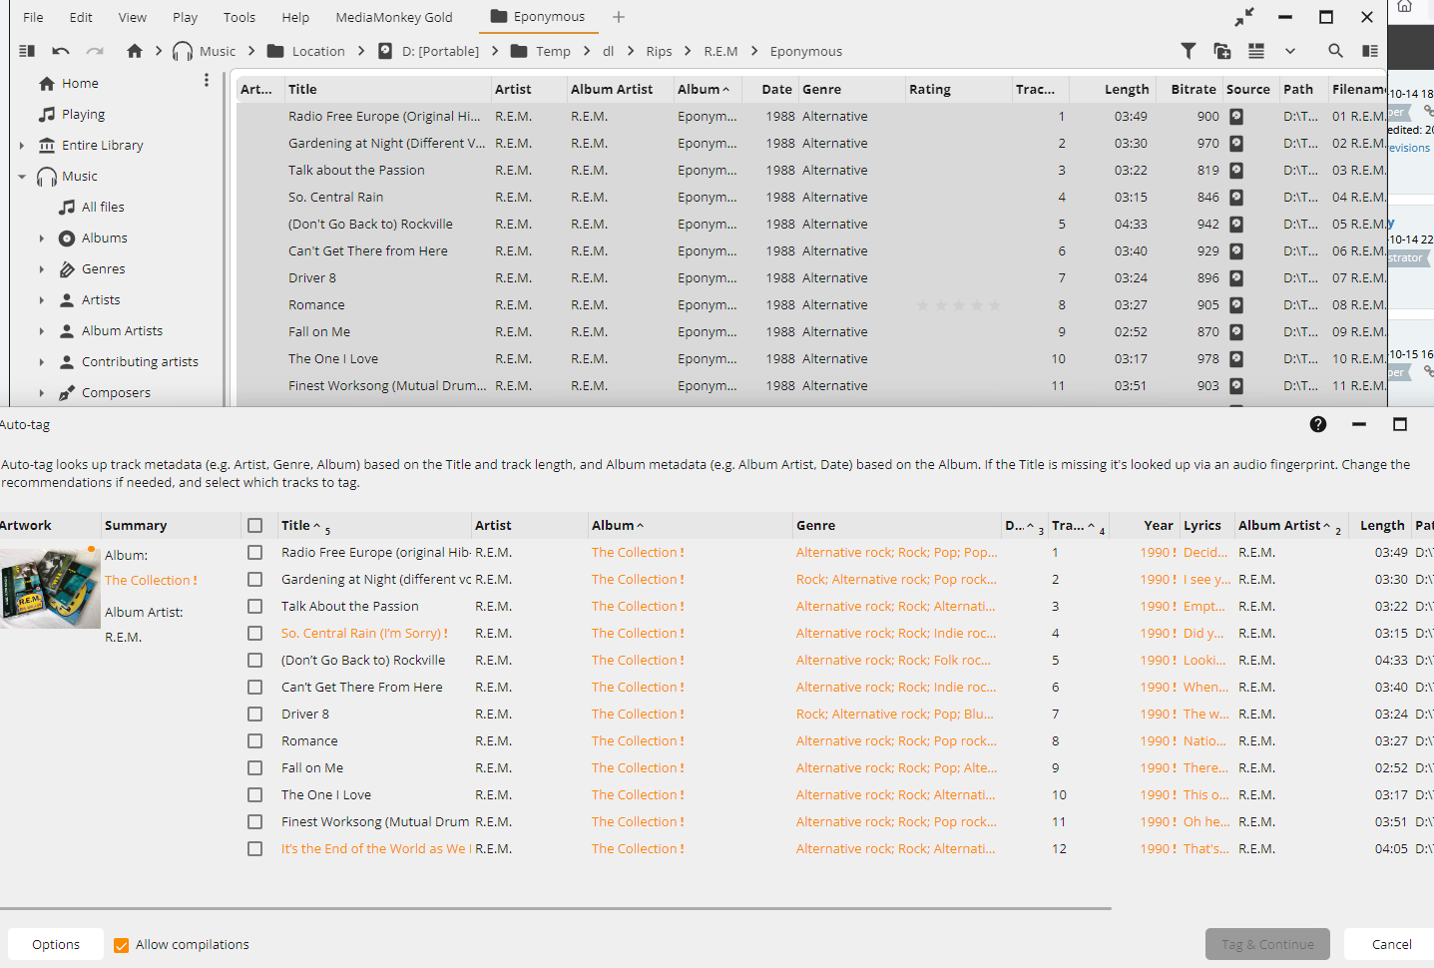Open the Auto-tag help question mark
Image resolution: width=1434 pixels, height=968 pixels.
[1318, 424]
